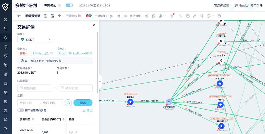This screenshot has width=265, height=134.
Task: Copy the sender address TPttXr...ojZJ
Action: click(x=52, y=53)
